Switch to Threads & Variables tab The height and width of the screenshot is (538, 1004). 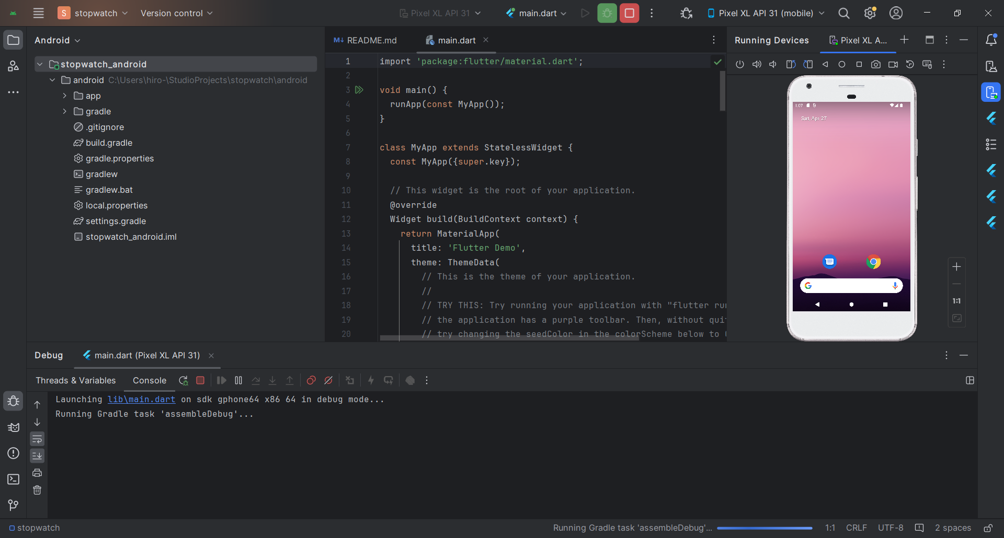coord(76,380)
